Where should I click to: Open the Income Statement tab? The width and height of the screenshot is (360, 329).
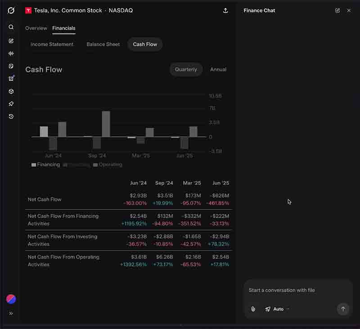pos(52,44)
